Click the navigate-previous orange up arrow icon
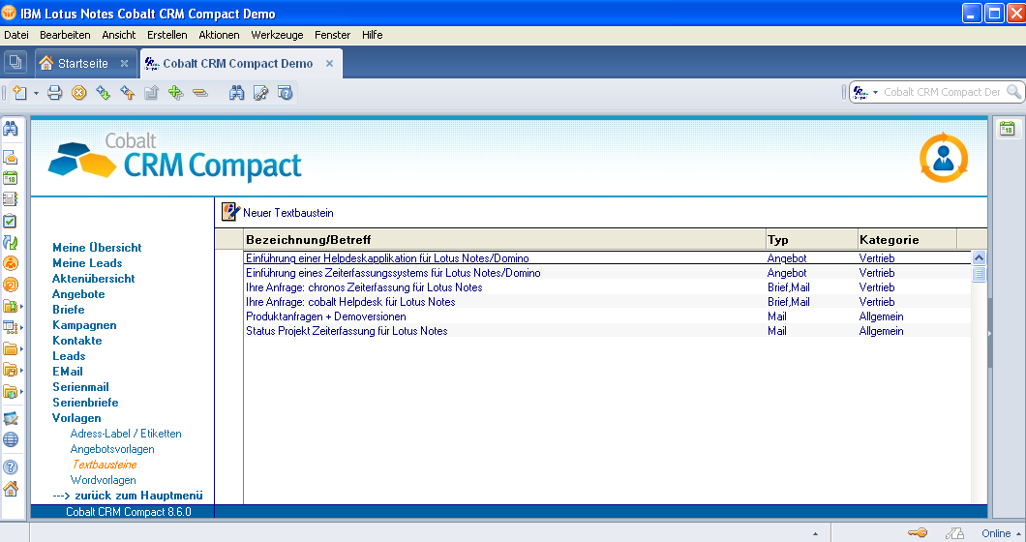 click(128, 93)
